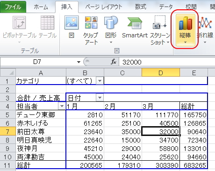Click the fx insert function icon

click(114, 62)
